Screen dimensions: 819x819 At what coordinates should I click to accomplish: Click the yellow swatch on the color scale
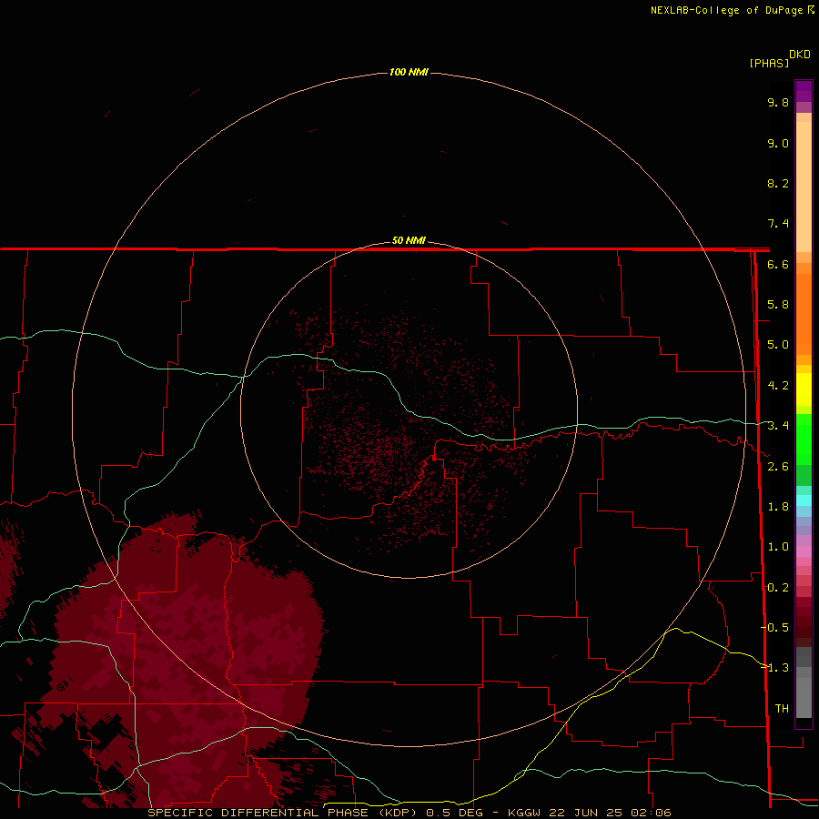[804, 389]
